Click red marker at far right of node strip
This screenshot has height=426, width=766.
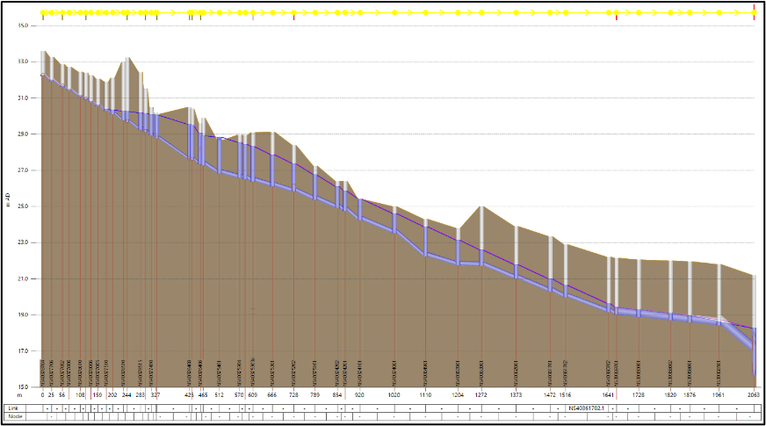click(755, 11)
